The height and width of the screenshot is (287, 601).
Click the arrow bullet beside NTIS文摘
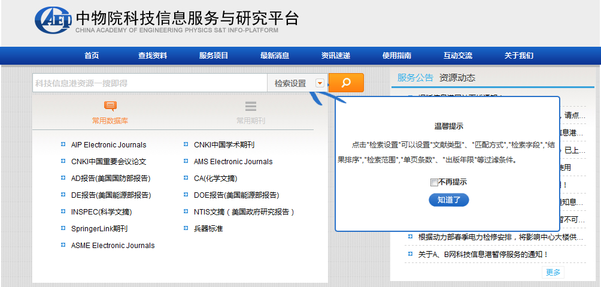(x=186, y=212)
